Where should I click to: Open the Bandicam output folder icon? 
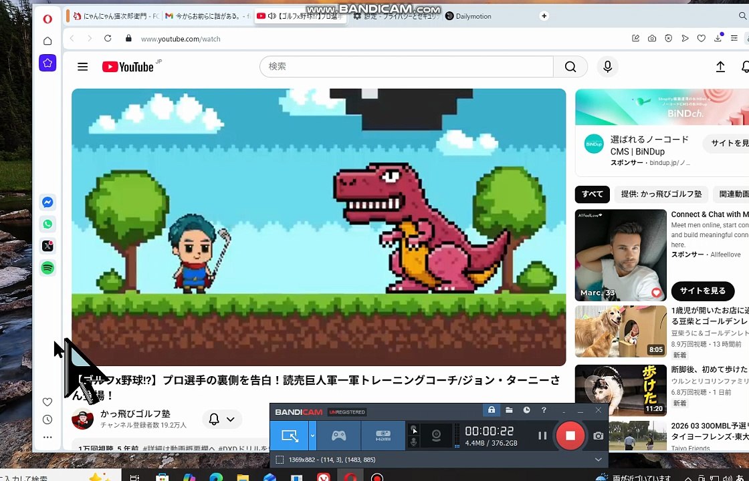(509, 410)
